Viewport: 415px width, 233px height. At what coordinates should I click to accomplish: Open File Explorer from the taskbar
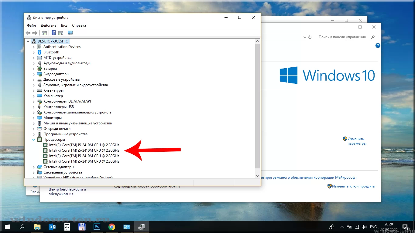37,227
